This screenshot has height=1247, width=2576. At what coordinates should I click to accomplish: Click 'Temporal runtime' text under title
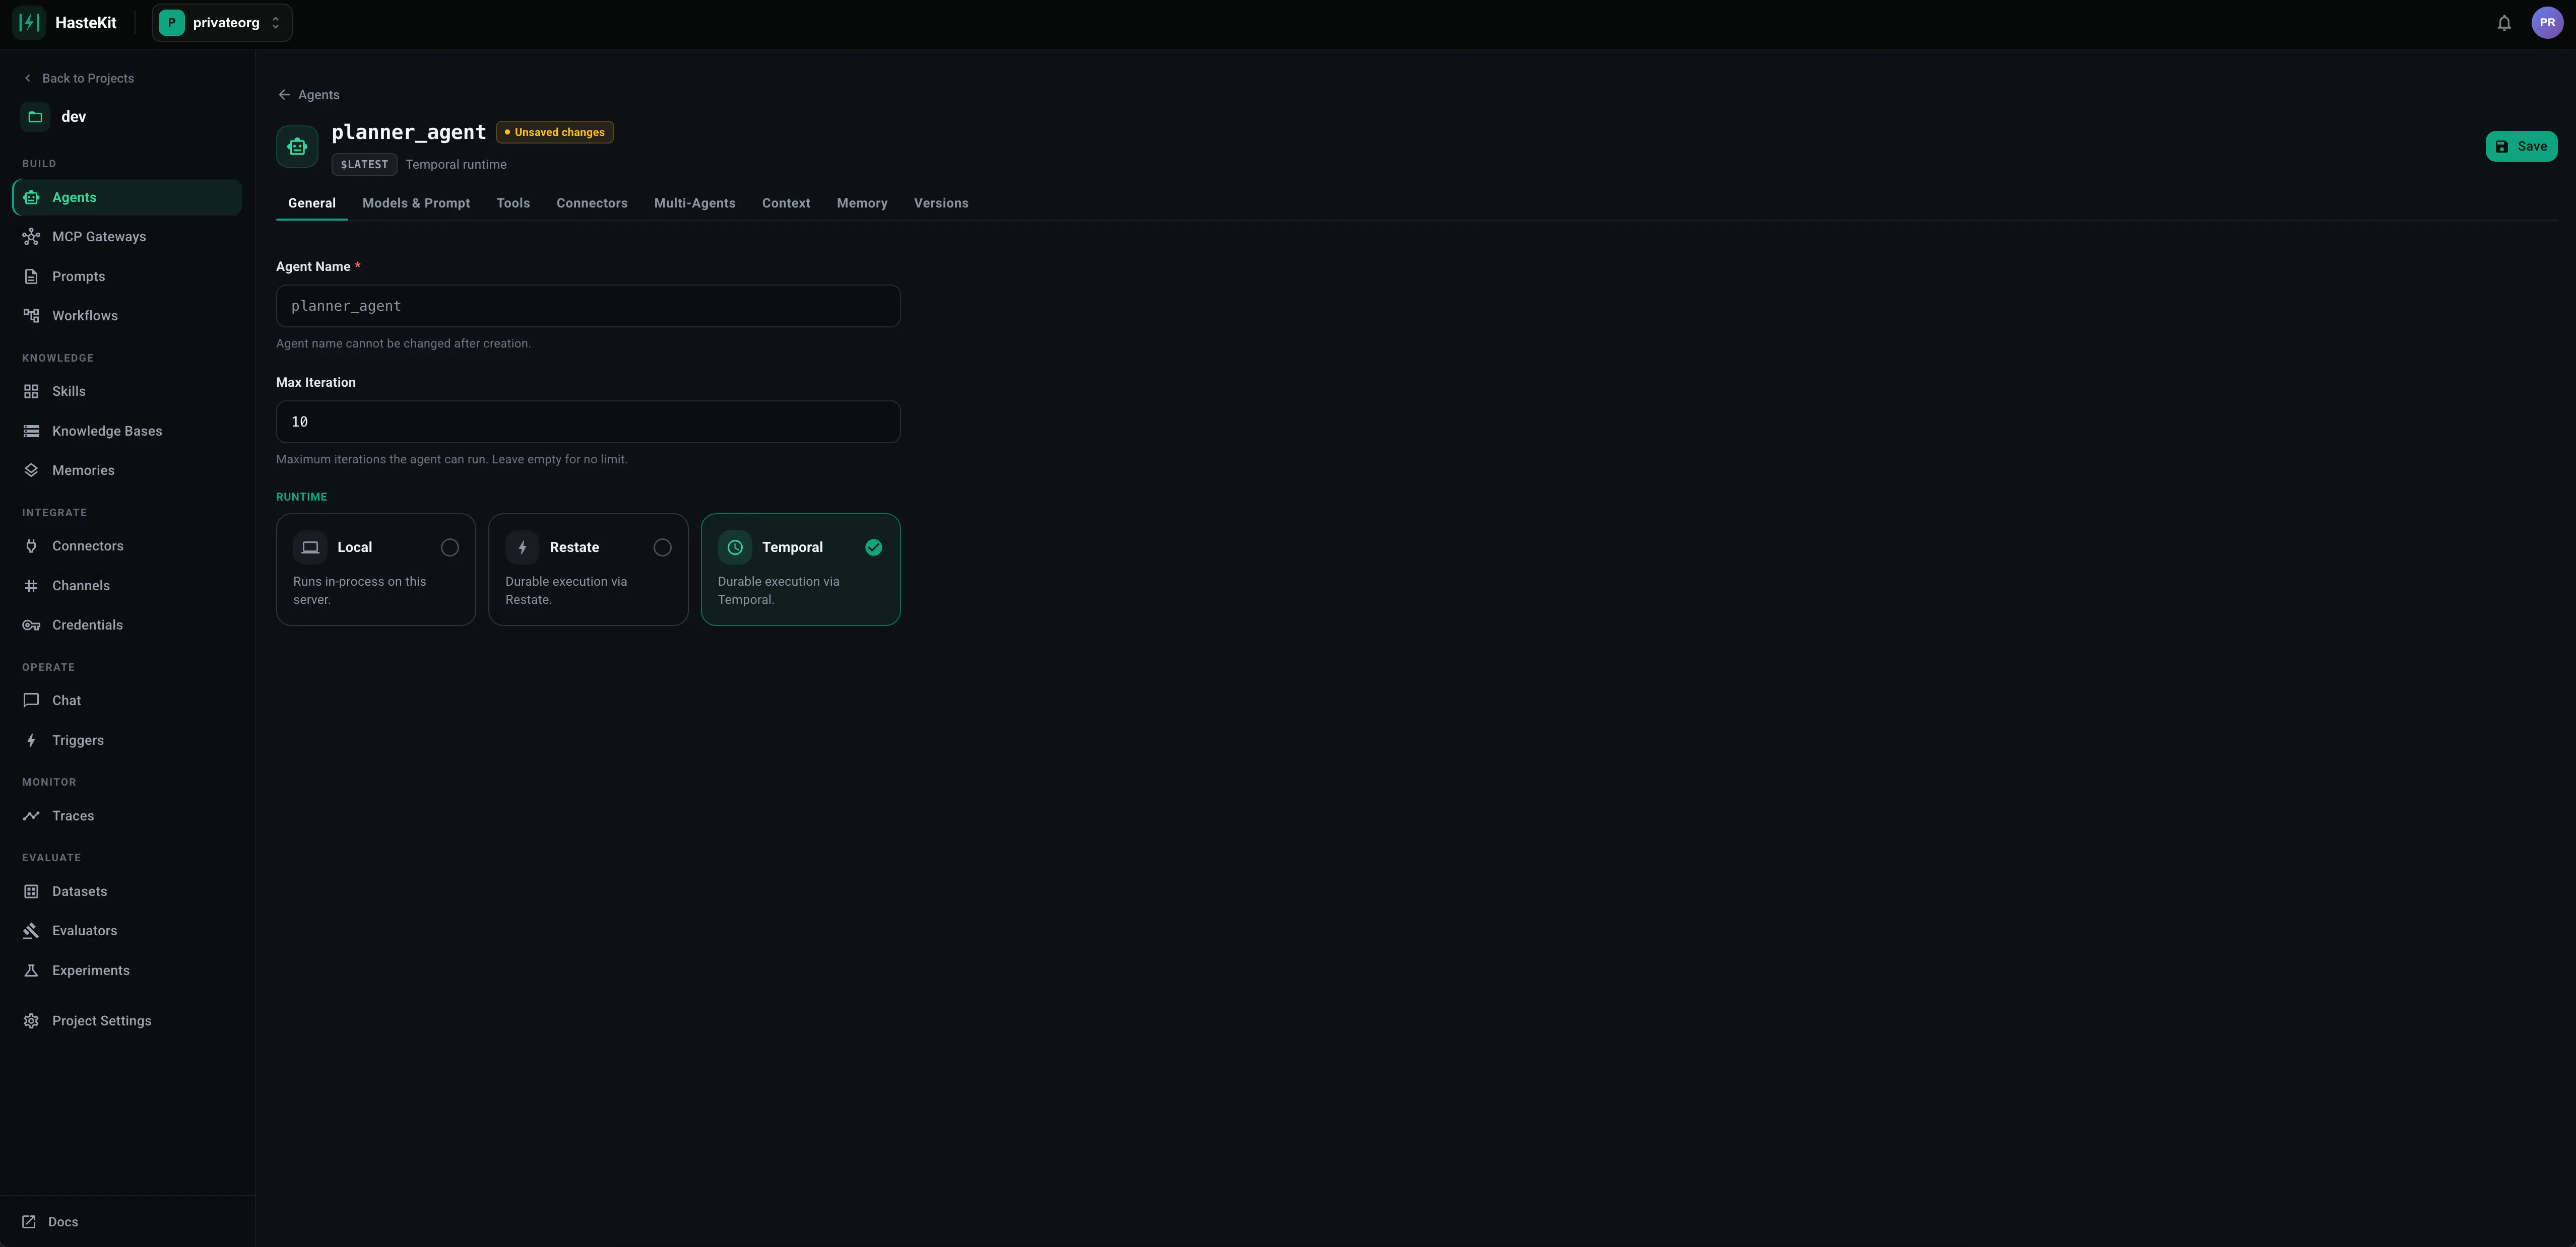tap(456, 165)
